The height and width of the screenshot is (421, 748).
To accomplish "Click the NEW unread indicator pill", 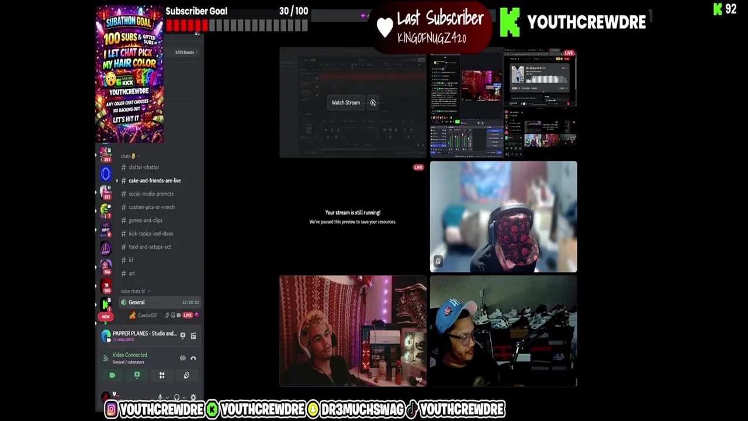I will [106, 316].
